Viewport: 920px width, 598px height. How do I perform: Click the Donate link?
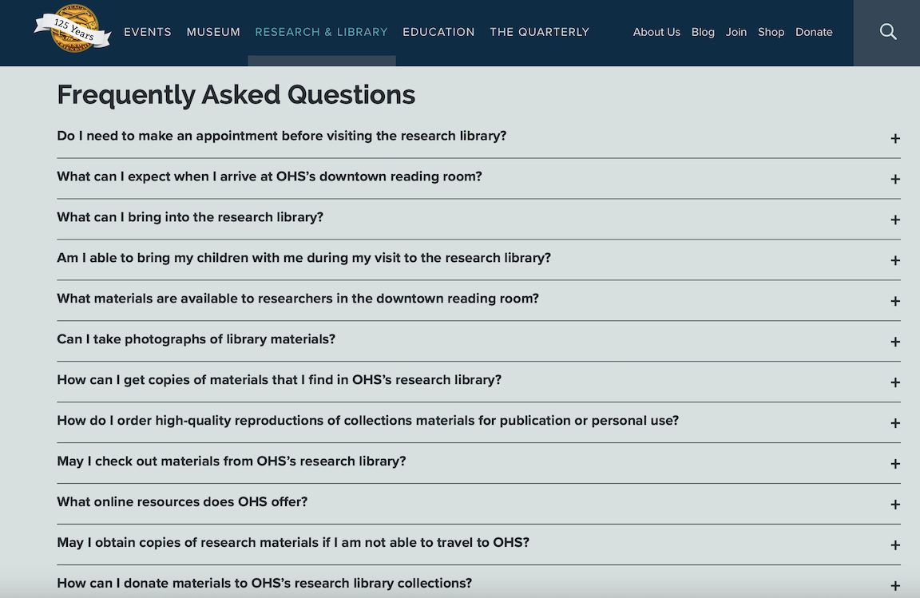click(x=814, y=32)
